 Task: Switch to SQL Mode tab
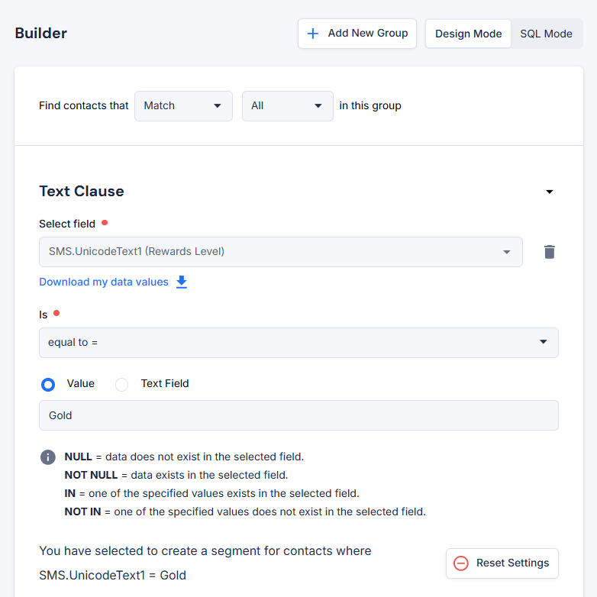tap(546, 34)
